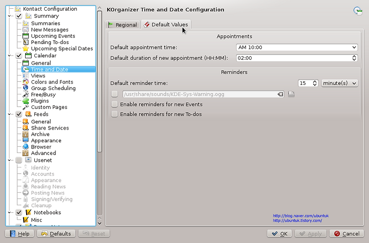Open the Colors and Fonts palette icon
369x243 pixels.
click(x=26, y=82)
